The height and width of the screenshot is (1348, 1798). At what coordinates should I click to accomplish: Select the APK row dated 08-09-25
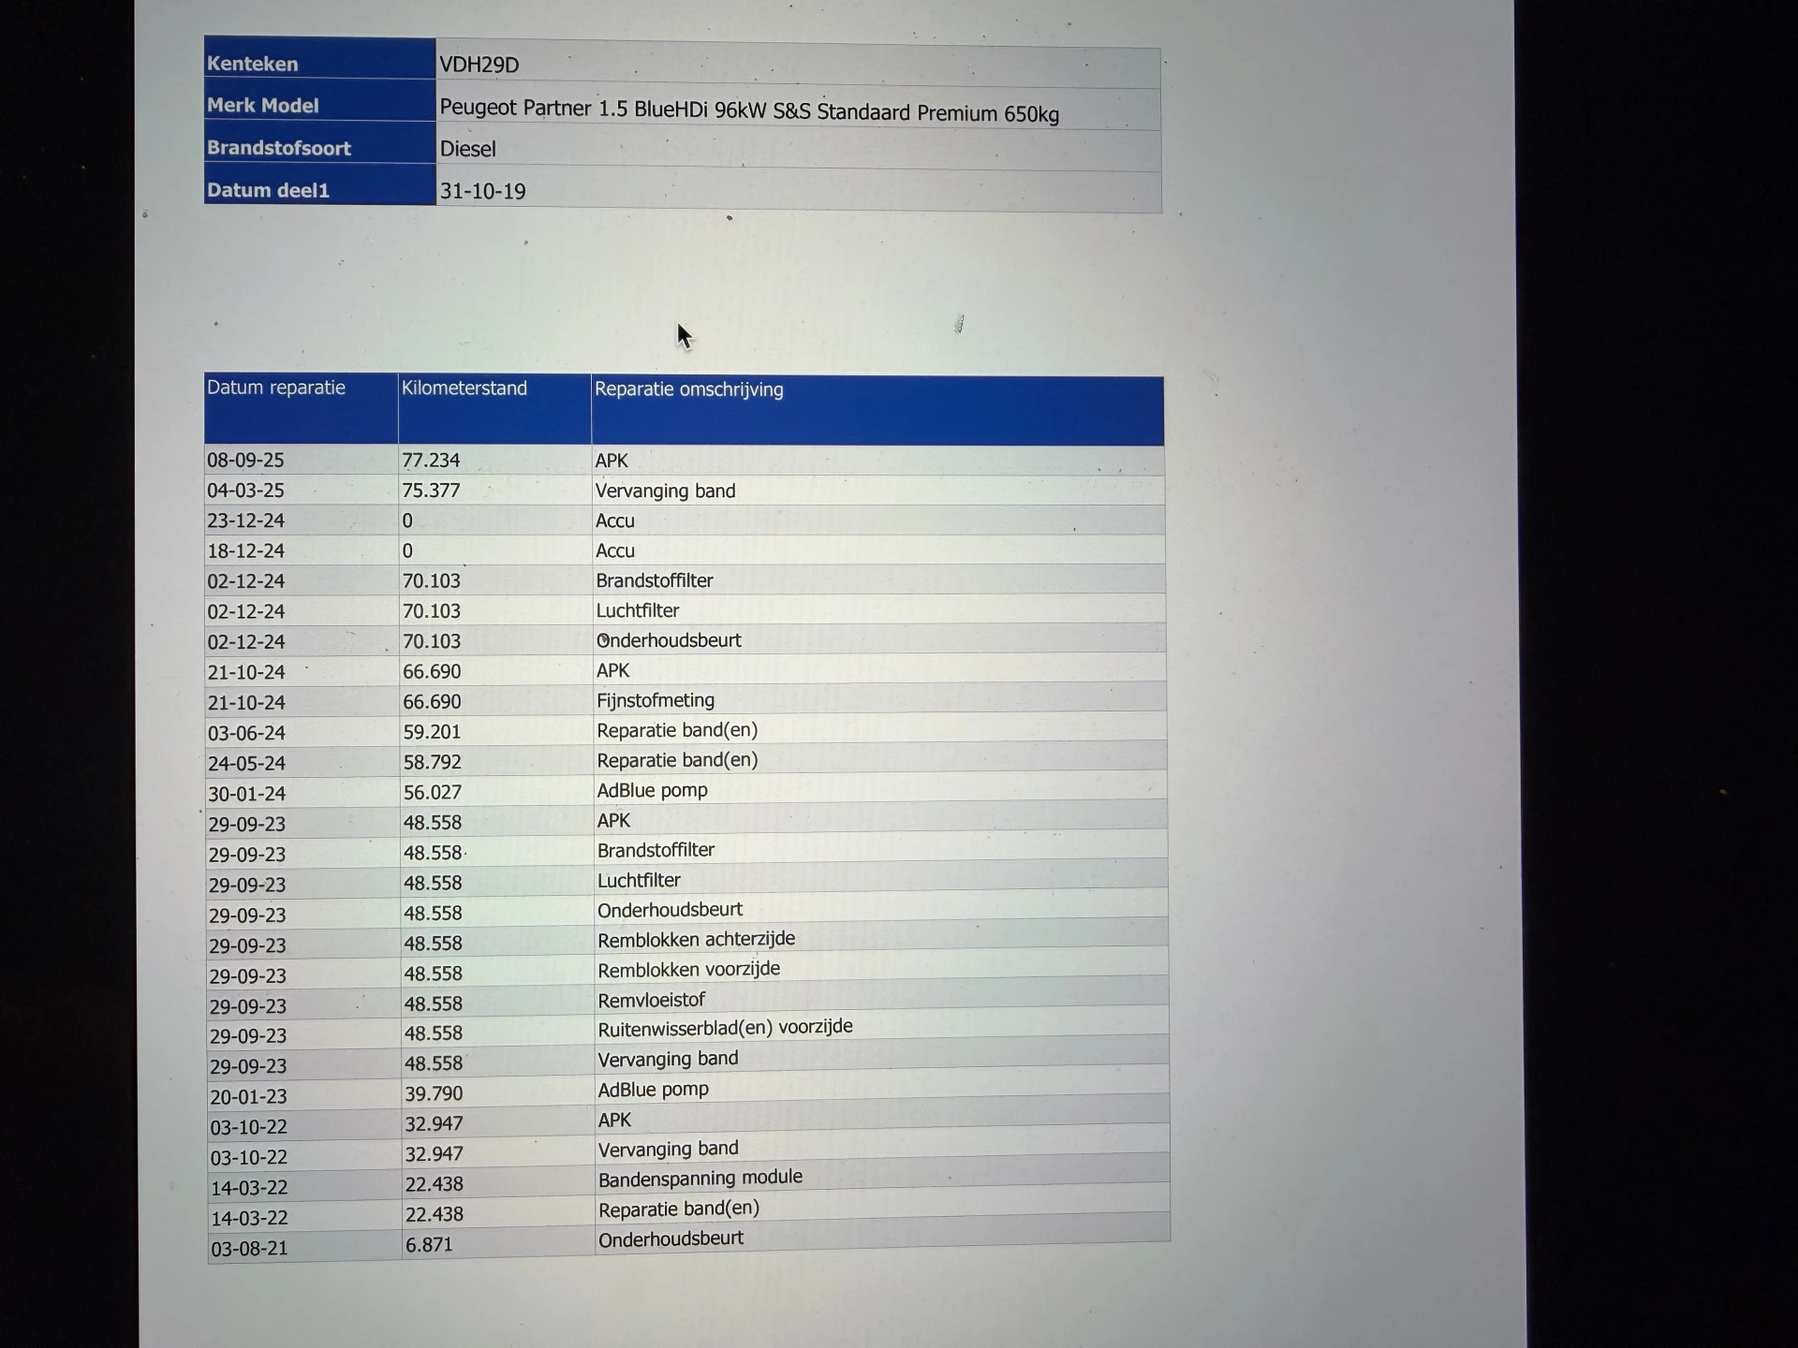coord(612,461)
